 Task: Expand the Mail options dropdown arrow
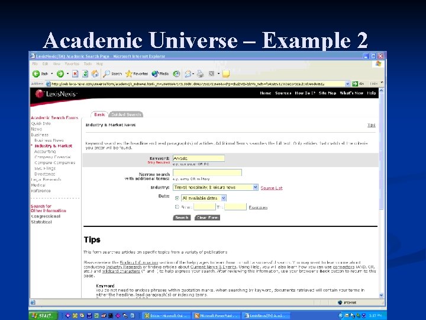click(193, 73)
